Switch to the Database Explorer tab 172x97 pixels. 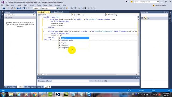[x=30, y=87]
